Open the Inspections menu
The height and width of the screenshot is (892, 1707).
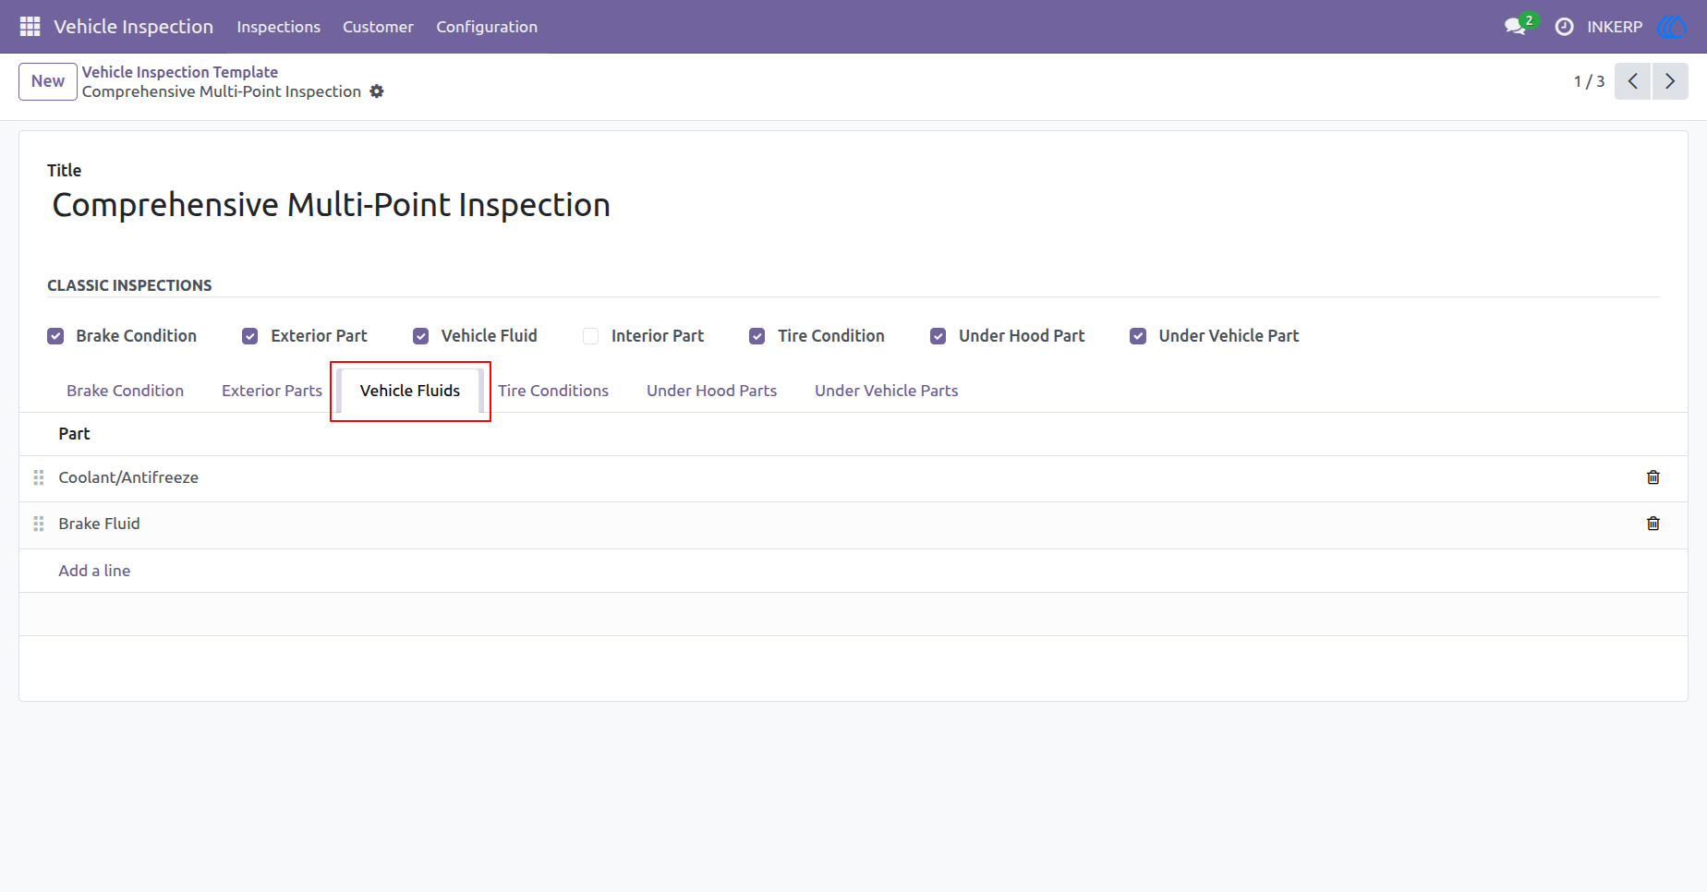click(278, 27)
